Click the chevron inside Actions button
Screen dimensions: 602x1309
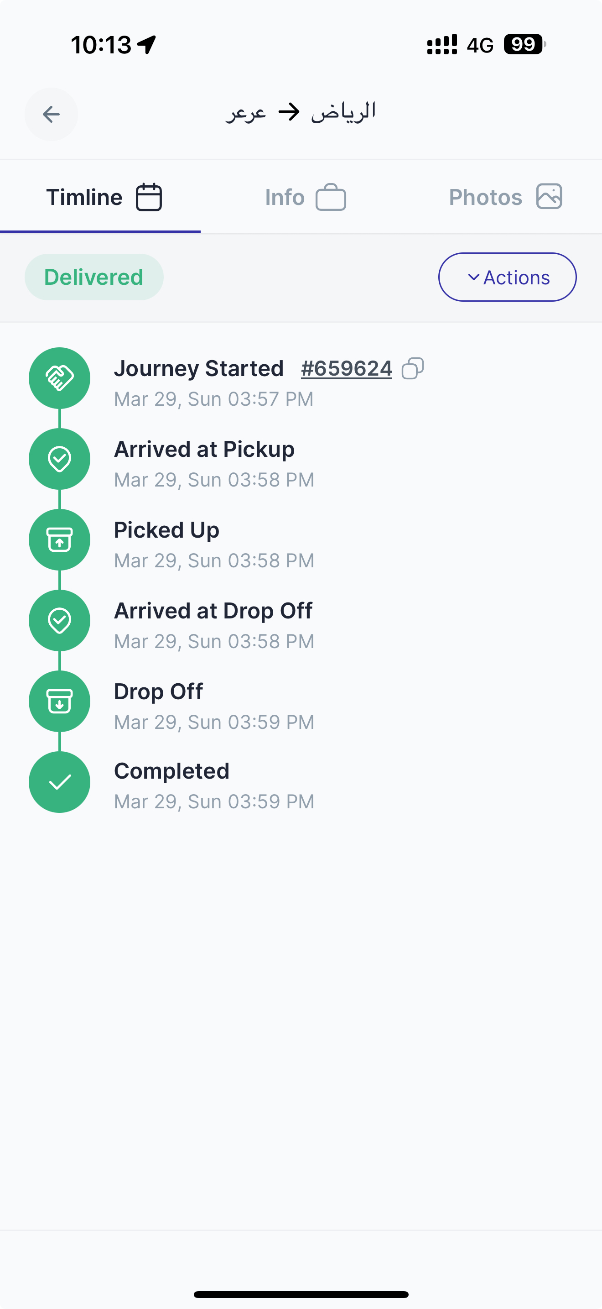pyautogui.click(x=473, y=277)
